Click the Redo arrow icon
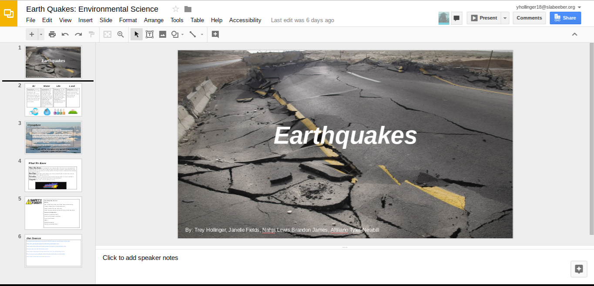Screen dimensions: 594x286 coord(78,34)
